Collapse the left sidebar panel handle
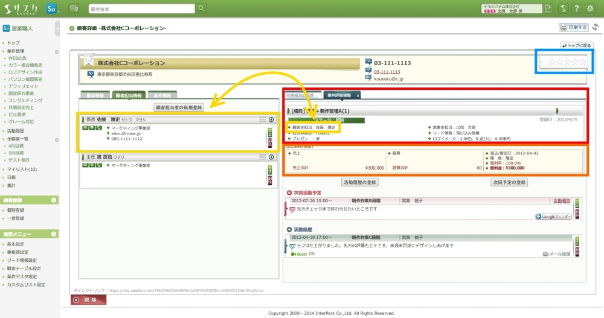 click(x=57, y=28)
